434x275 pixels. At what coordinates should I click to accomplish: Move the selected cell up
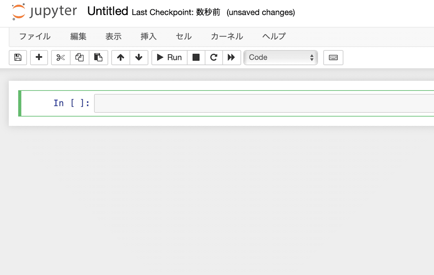[121, 57]
